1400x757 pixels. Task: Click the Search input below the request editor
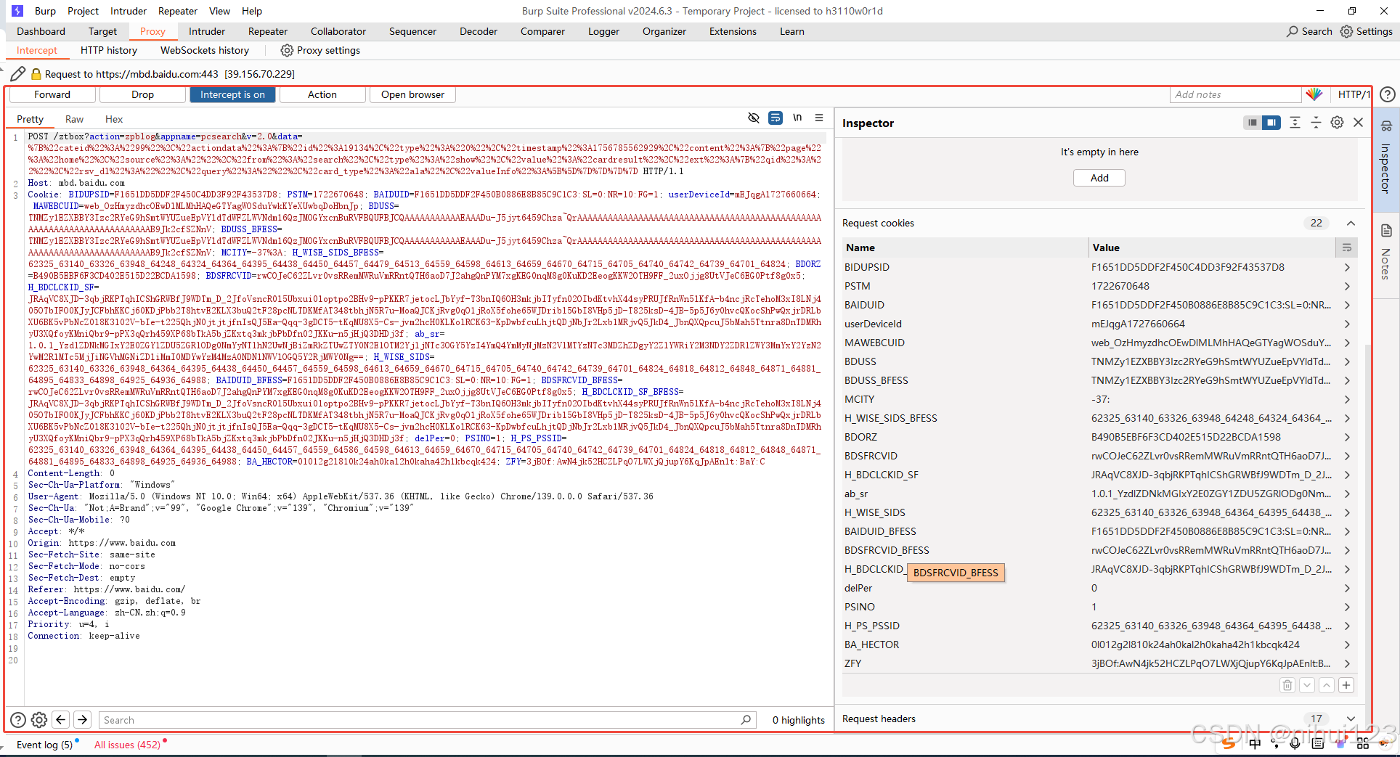[427, 720]
